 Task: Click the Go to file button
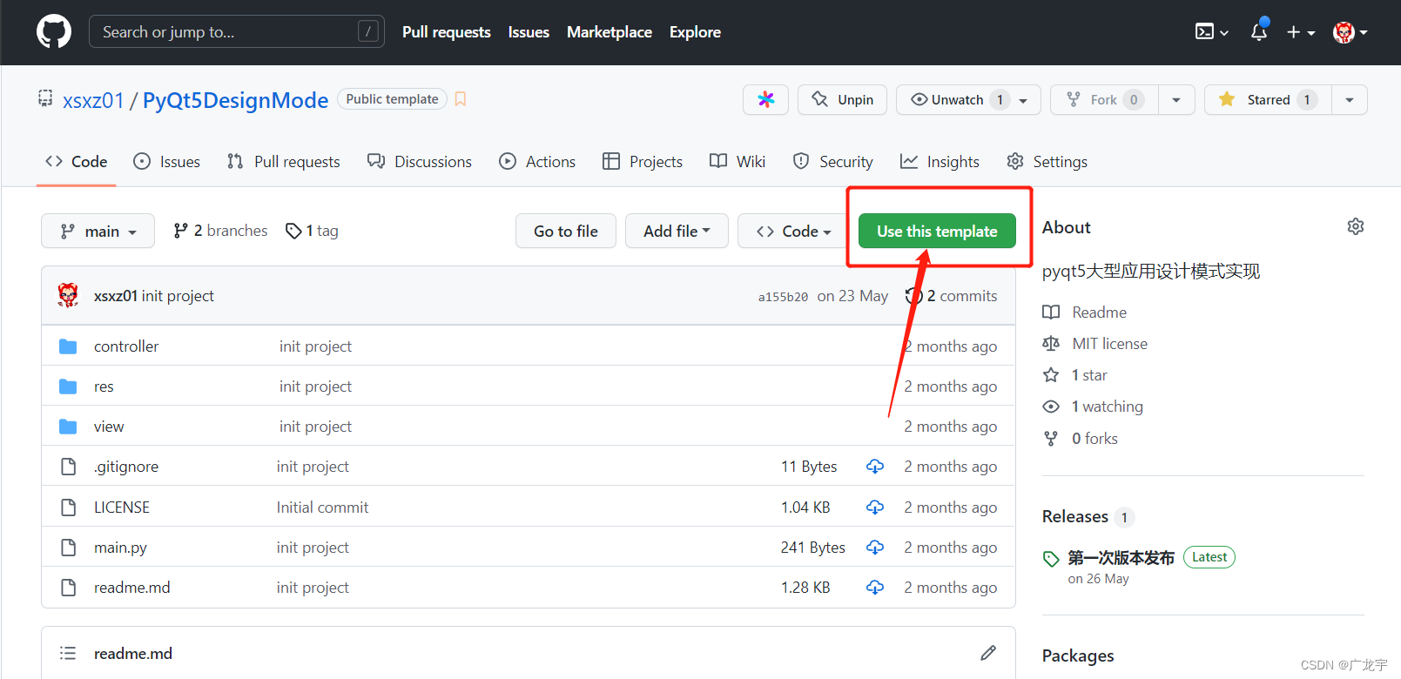(x=566, y=231)
